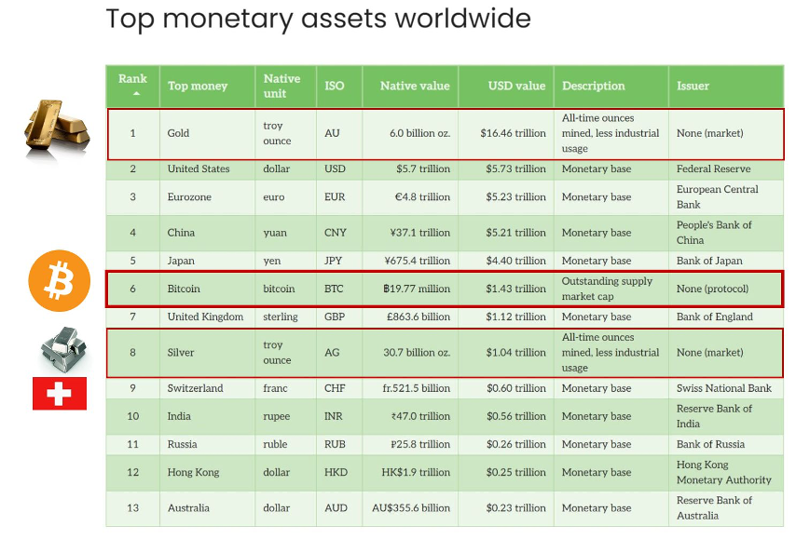Select the '₿19.77 million' cell

coord(410,289)
